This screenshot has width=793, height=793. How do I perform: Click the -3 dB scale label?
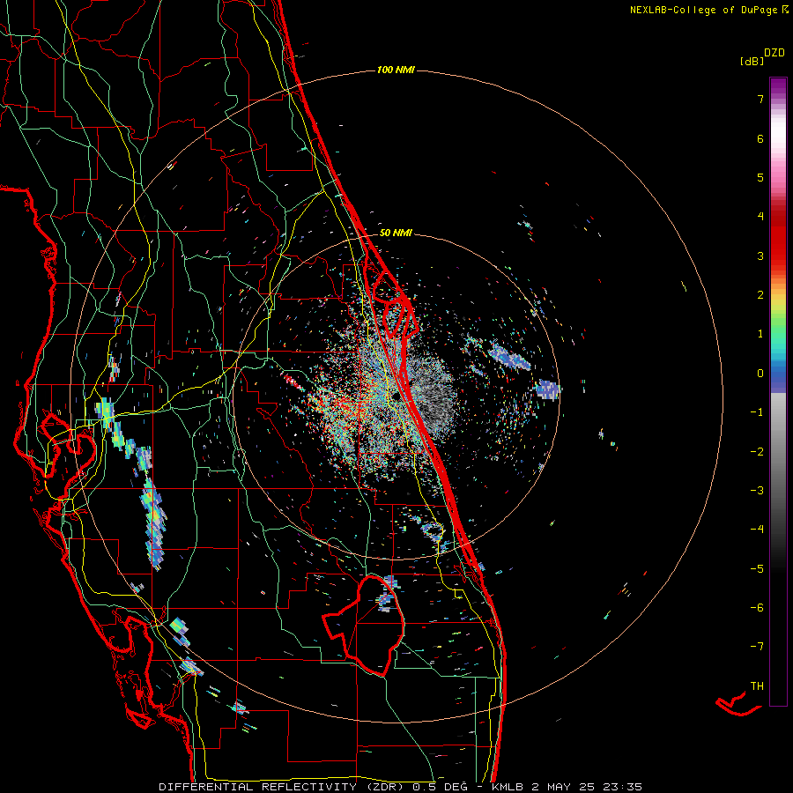click(757, 491)
